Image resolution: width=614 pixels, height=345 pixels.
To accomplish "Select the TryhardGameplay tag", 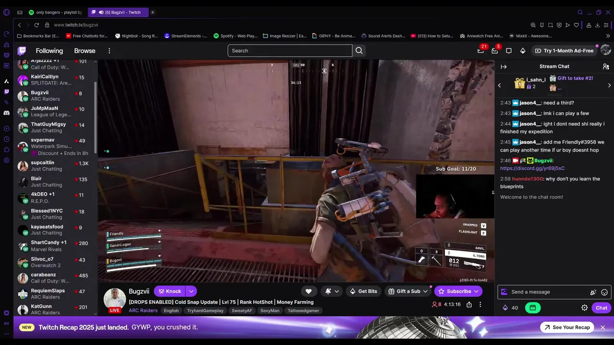I will coord(205,310).
